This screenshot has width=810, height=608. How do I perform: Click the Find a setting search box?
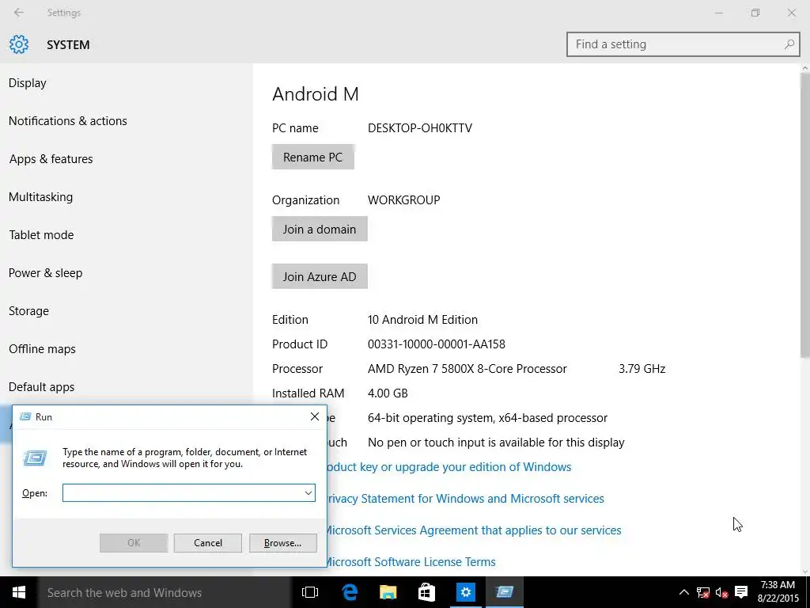coord(683,44)
